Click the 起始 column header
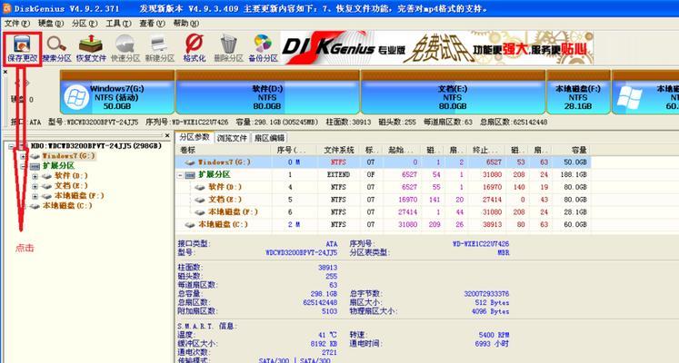Image resolution: width=679 pixels, height=363 pixels. (x=403, y=150)
